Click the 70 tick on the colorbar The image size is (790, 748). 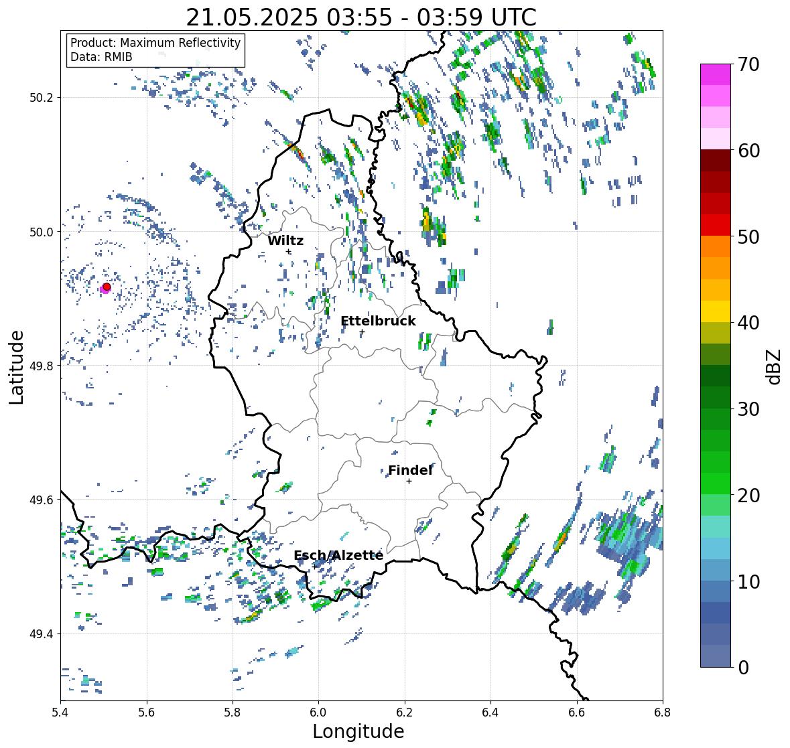click(x=748, y=64)
